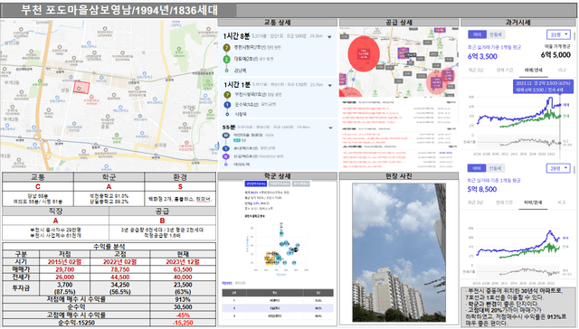The image size is (579, 329).
Task: Click the bus stop icon on the 55분 route
Action: click(226, 136)
